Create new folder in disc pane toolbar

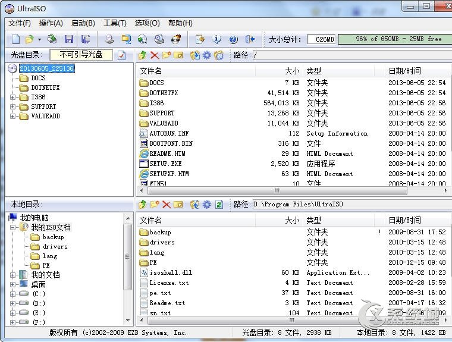(x=167, y=55)
